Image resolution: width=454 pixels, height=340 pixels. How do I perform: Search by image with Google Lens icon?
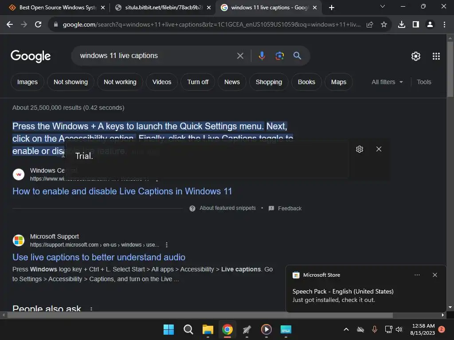[x=280, y=56]
